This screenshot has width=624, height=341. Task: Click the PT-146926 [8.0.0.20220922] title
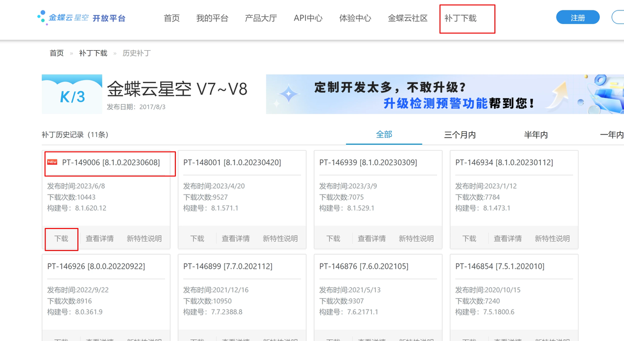96,266
